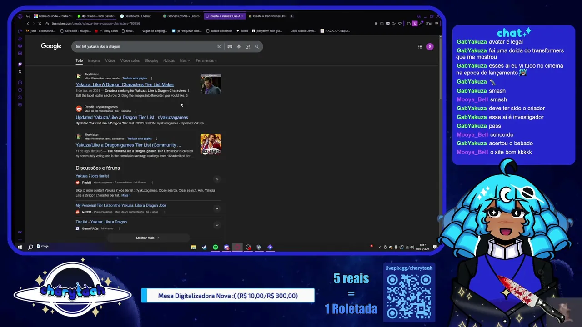Image resolution: width=582 pixels, height=327 pixels.
Task: Open the Scribbled Thought bookmark
Action: pos(75,31)
